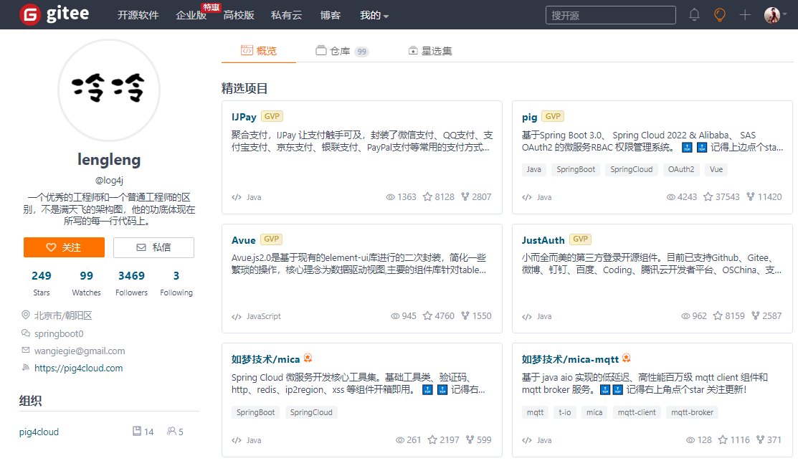Image resolution: width=798 pixels, height=466 pixels.
Task: Open the 博客 menu item
Action: point(331,15)
